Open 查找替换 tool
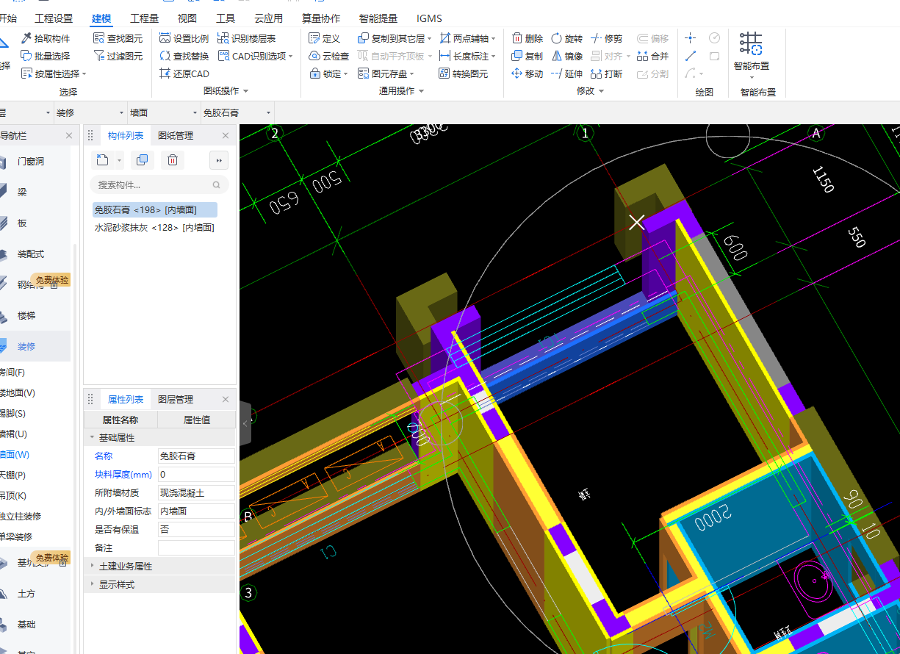This screenshot has width=900, height=654. [184, 56]
